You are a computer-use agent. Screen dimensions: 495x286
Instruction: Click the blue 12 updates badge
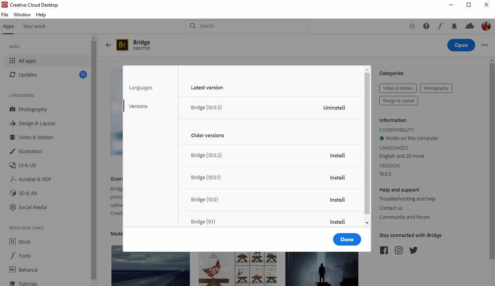[x=83, y=75]
